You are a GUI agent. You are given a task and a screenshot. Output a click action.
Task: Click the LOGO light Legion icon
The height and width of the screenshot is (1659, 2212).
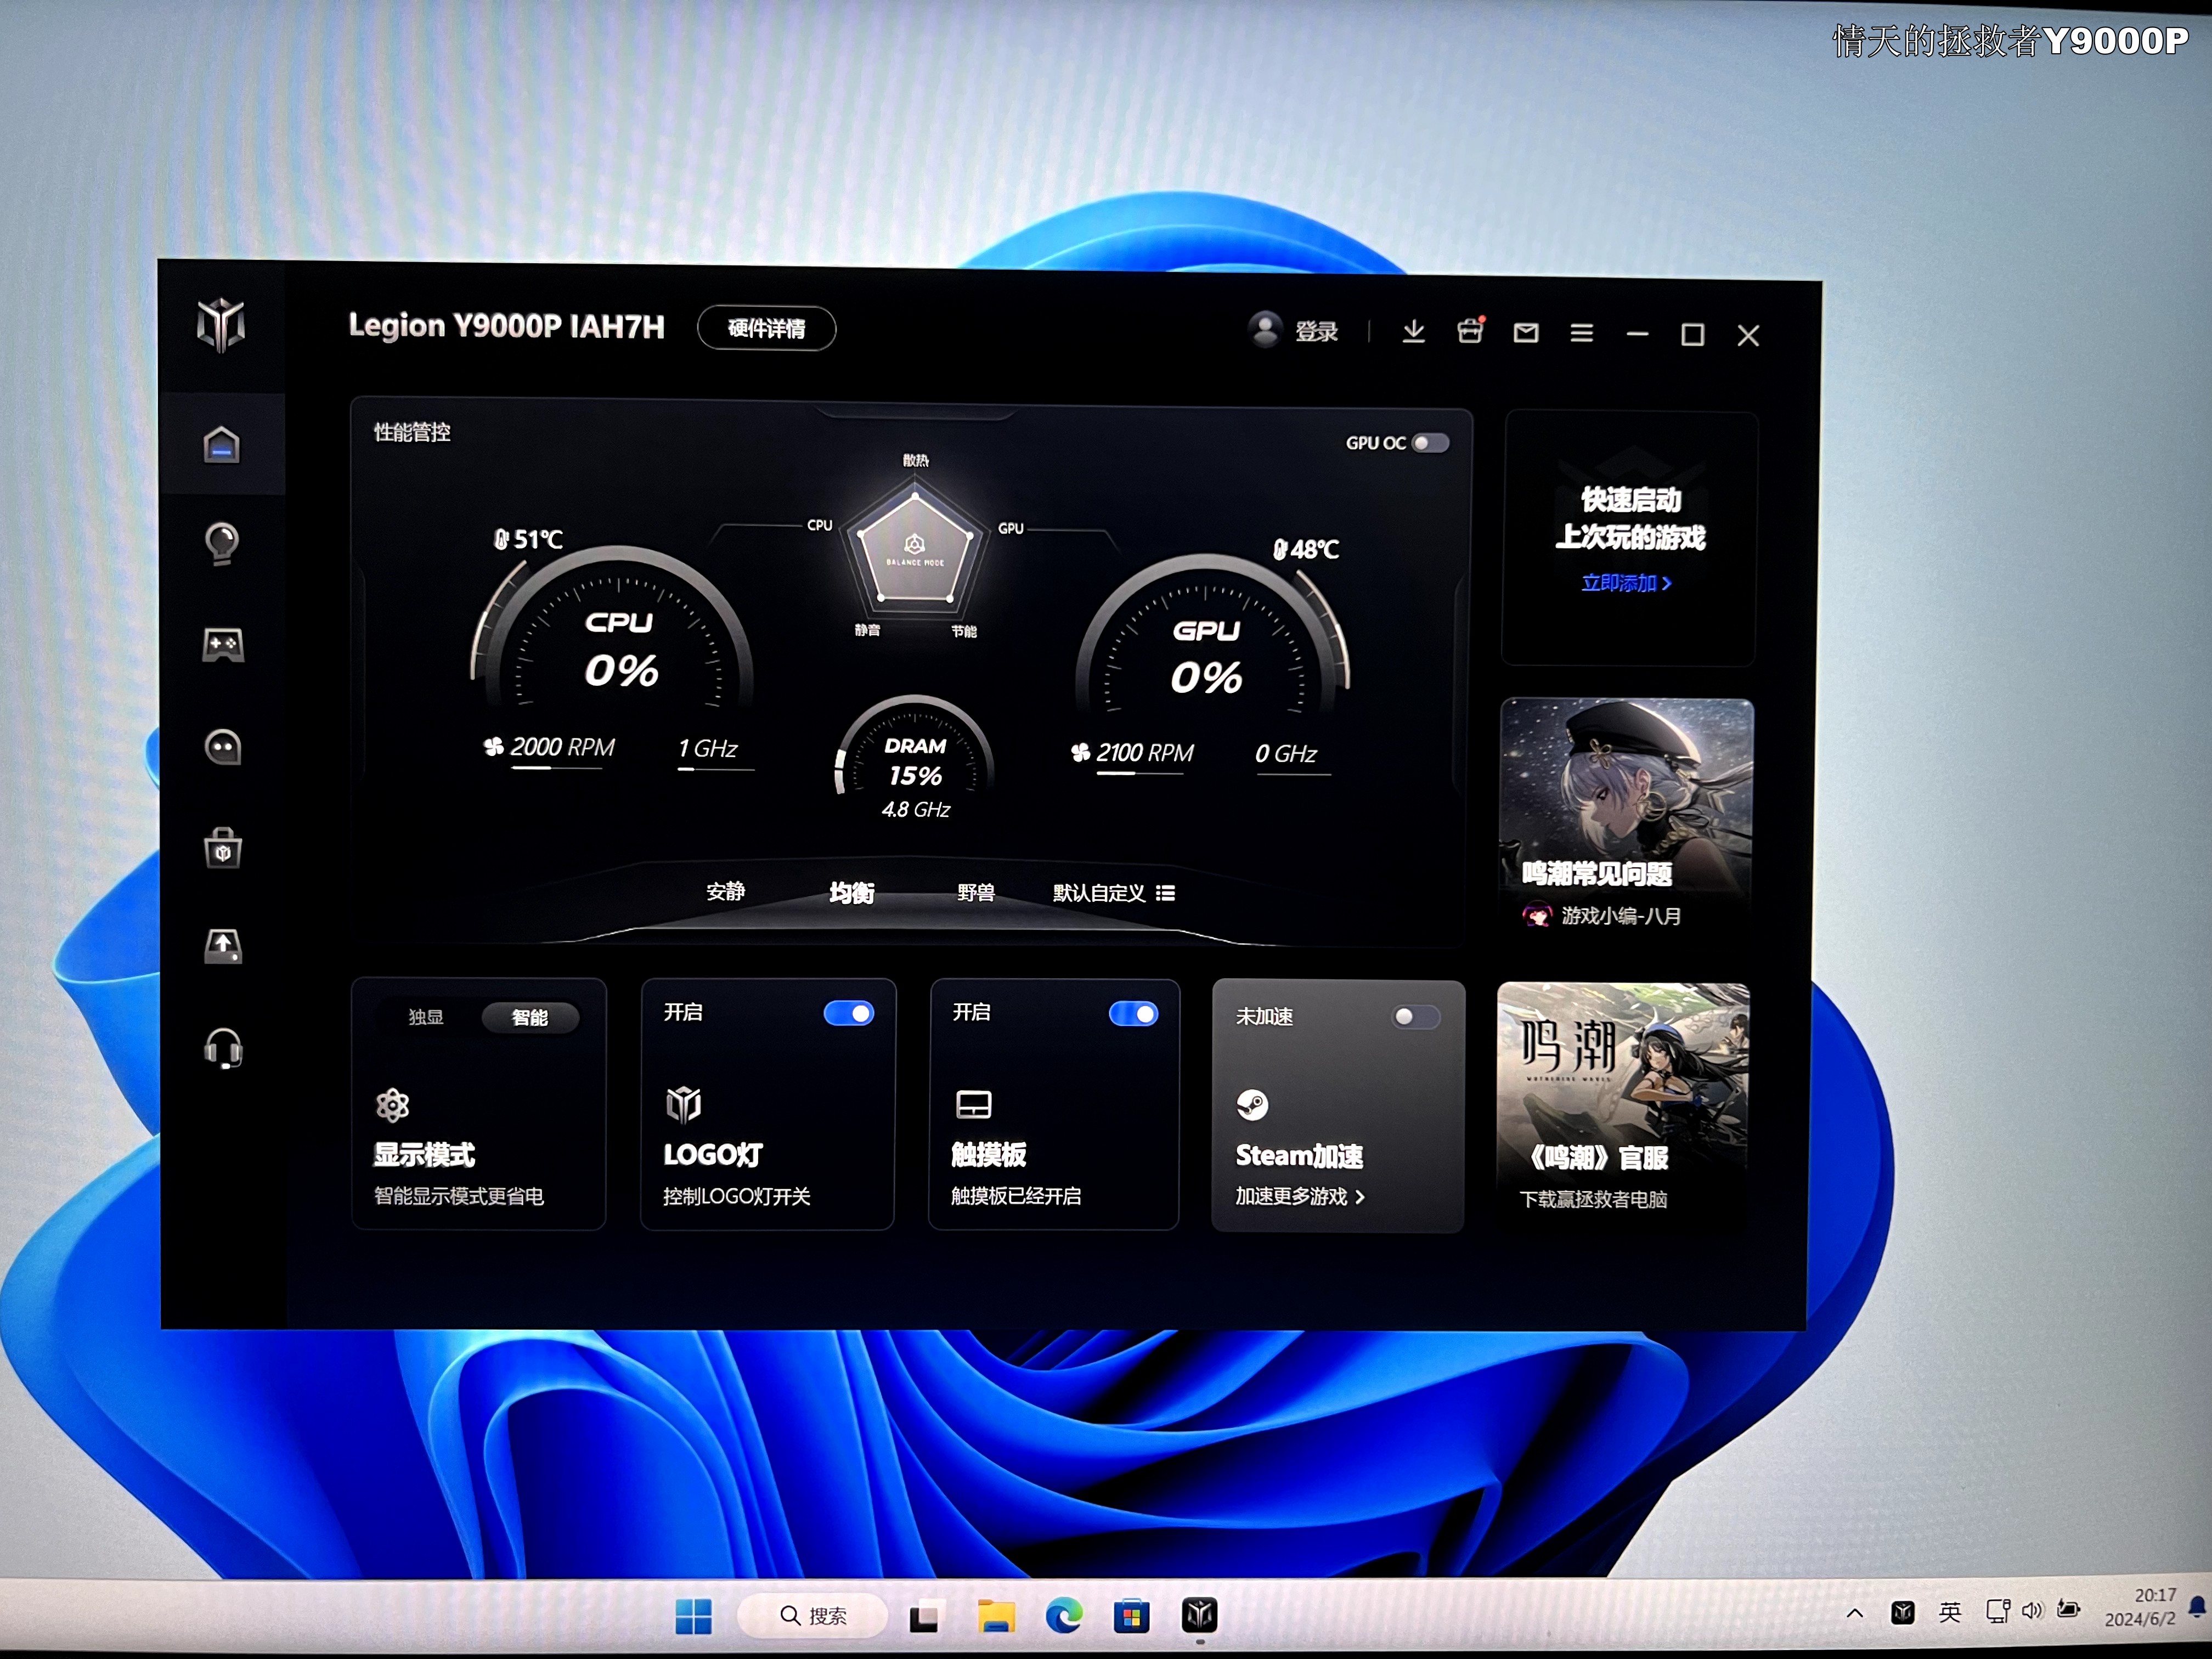(x=683, y=1104)
